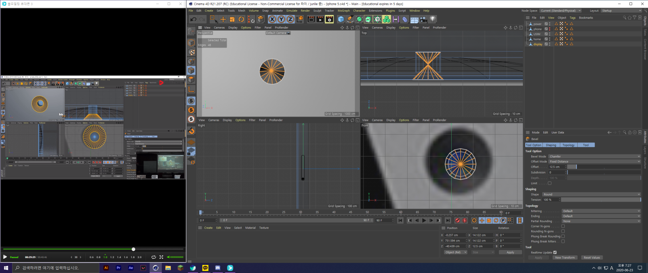Enable Phong Break Miters checkbox
Image resolution: width=648 pixels, height=273 pixels.
click(563, 242)
